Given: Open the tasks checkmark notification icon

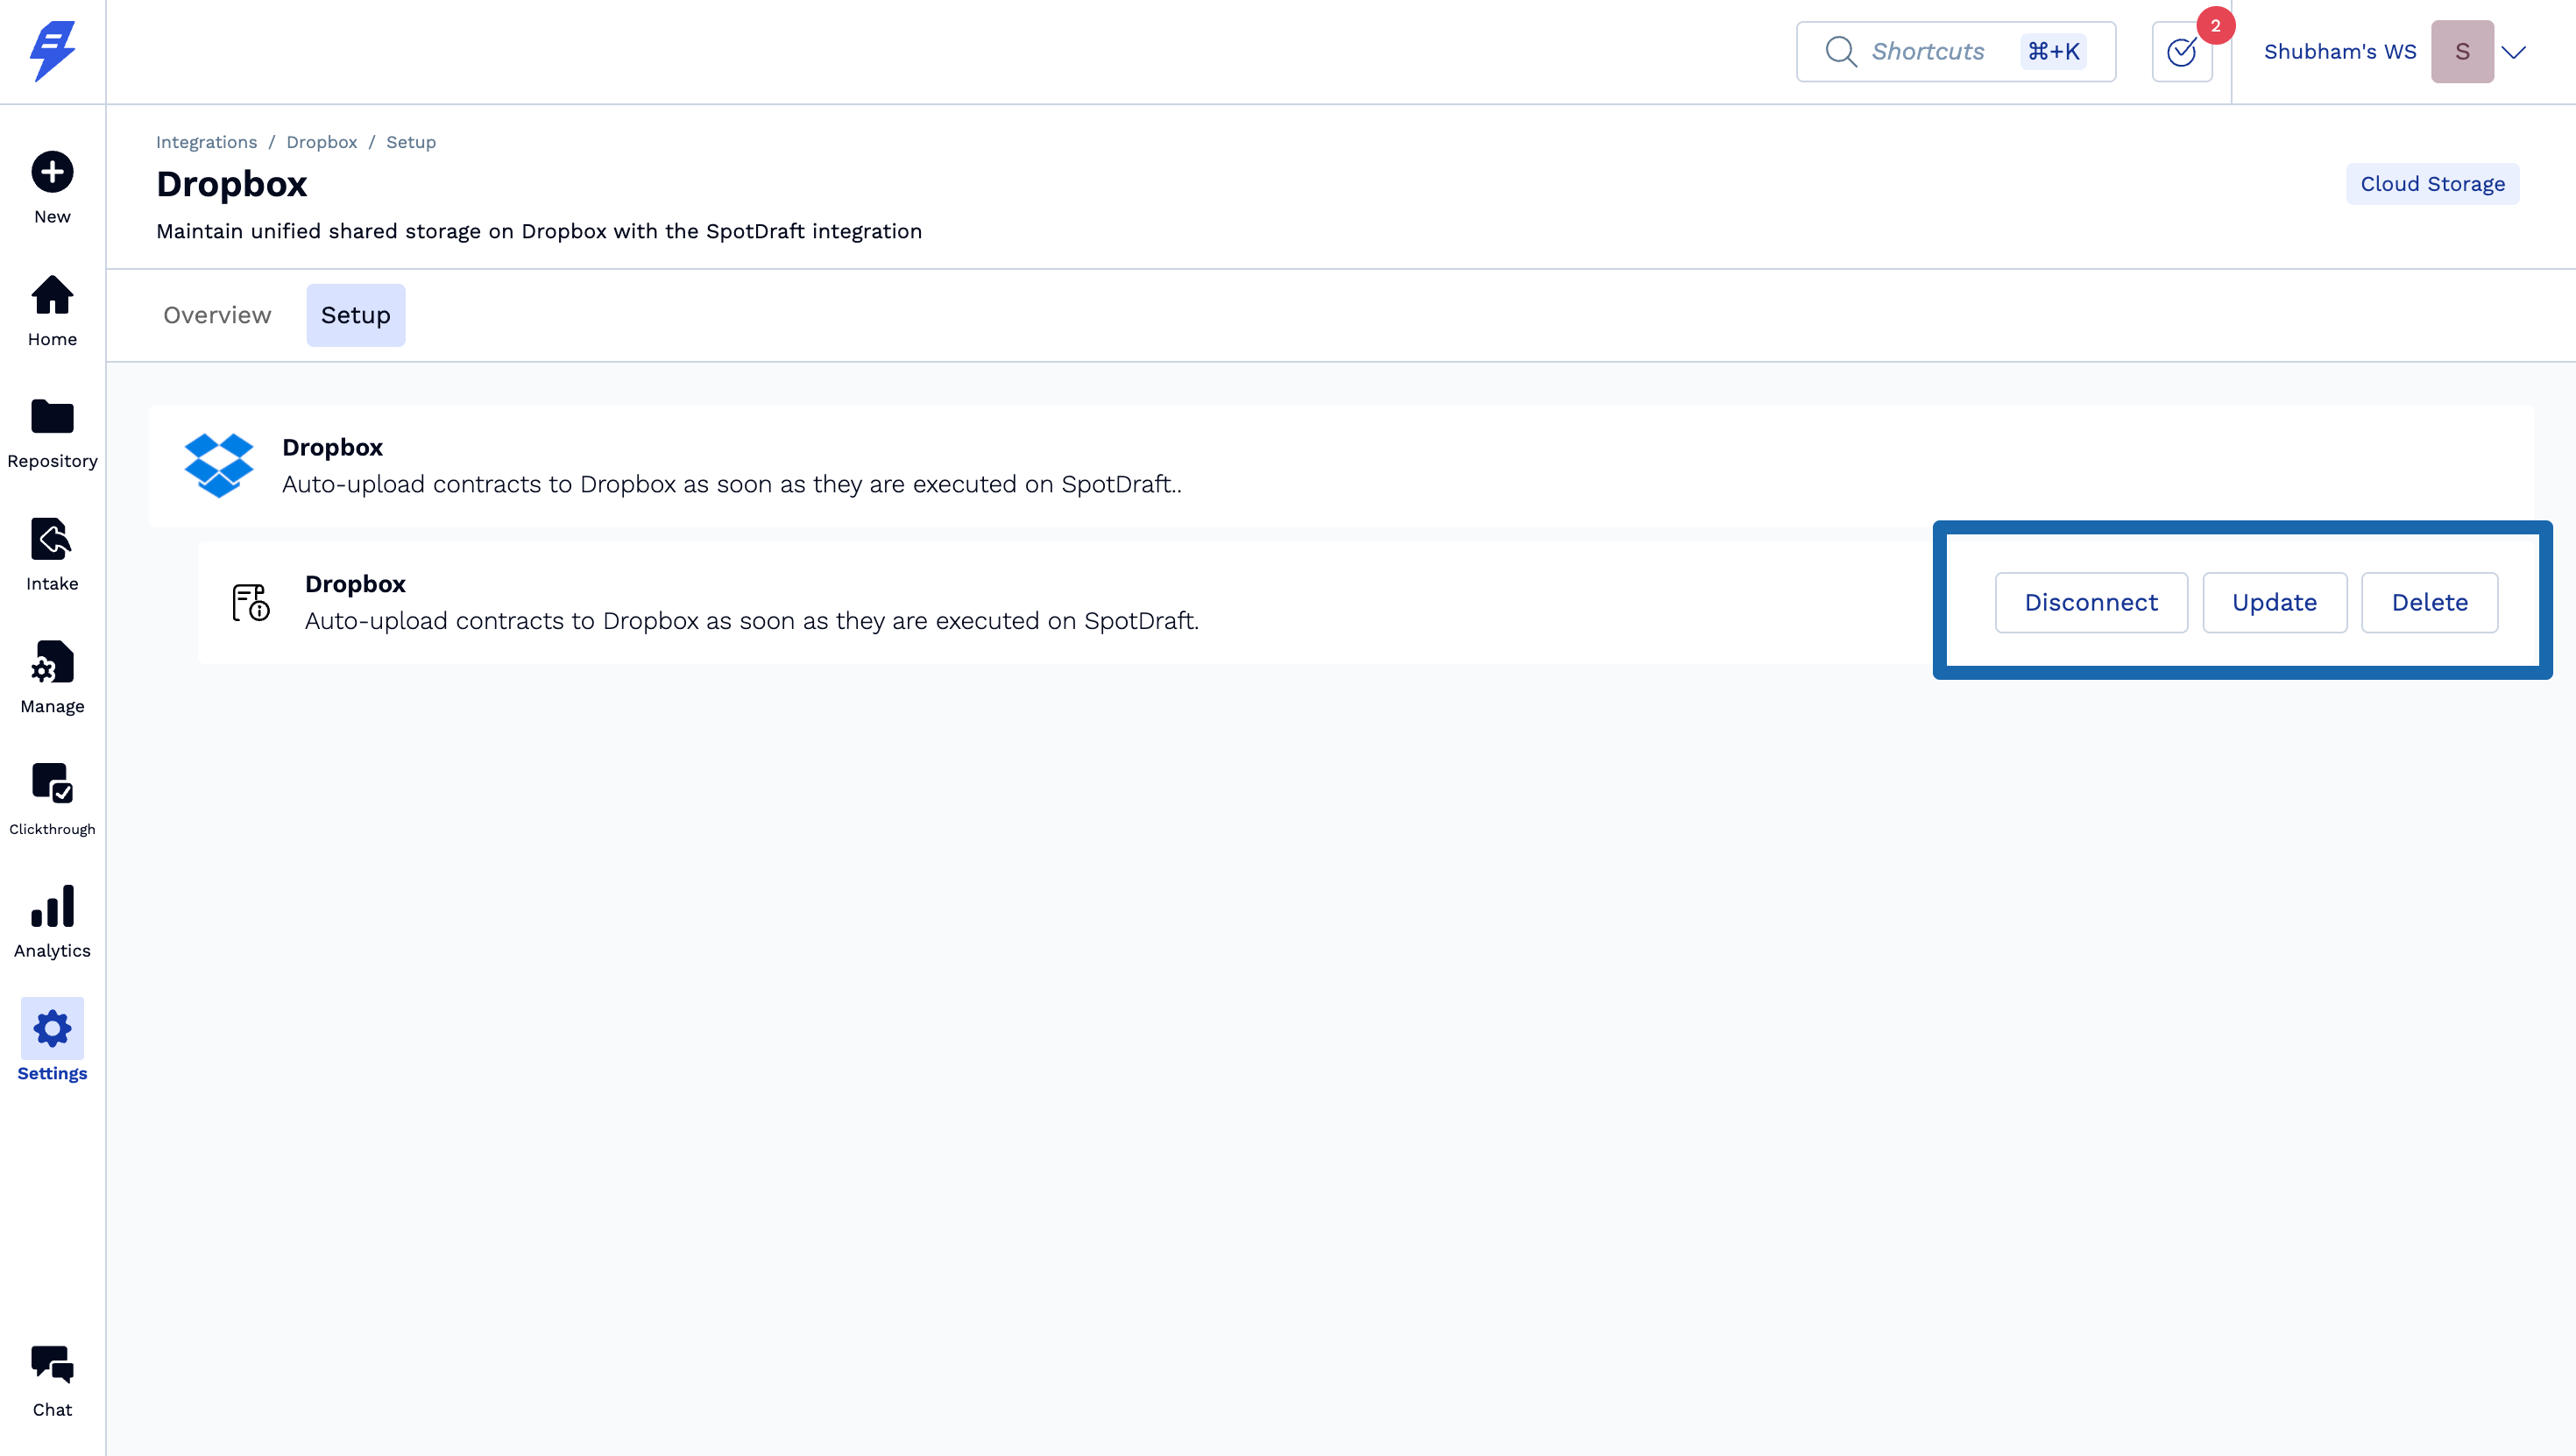Looking at the screenshot, I should coord(2181,52).
